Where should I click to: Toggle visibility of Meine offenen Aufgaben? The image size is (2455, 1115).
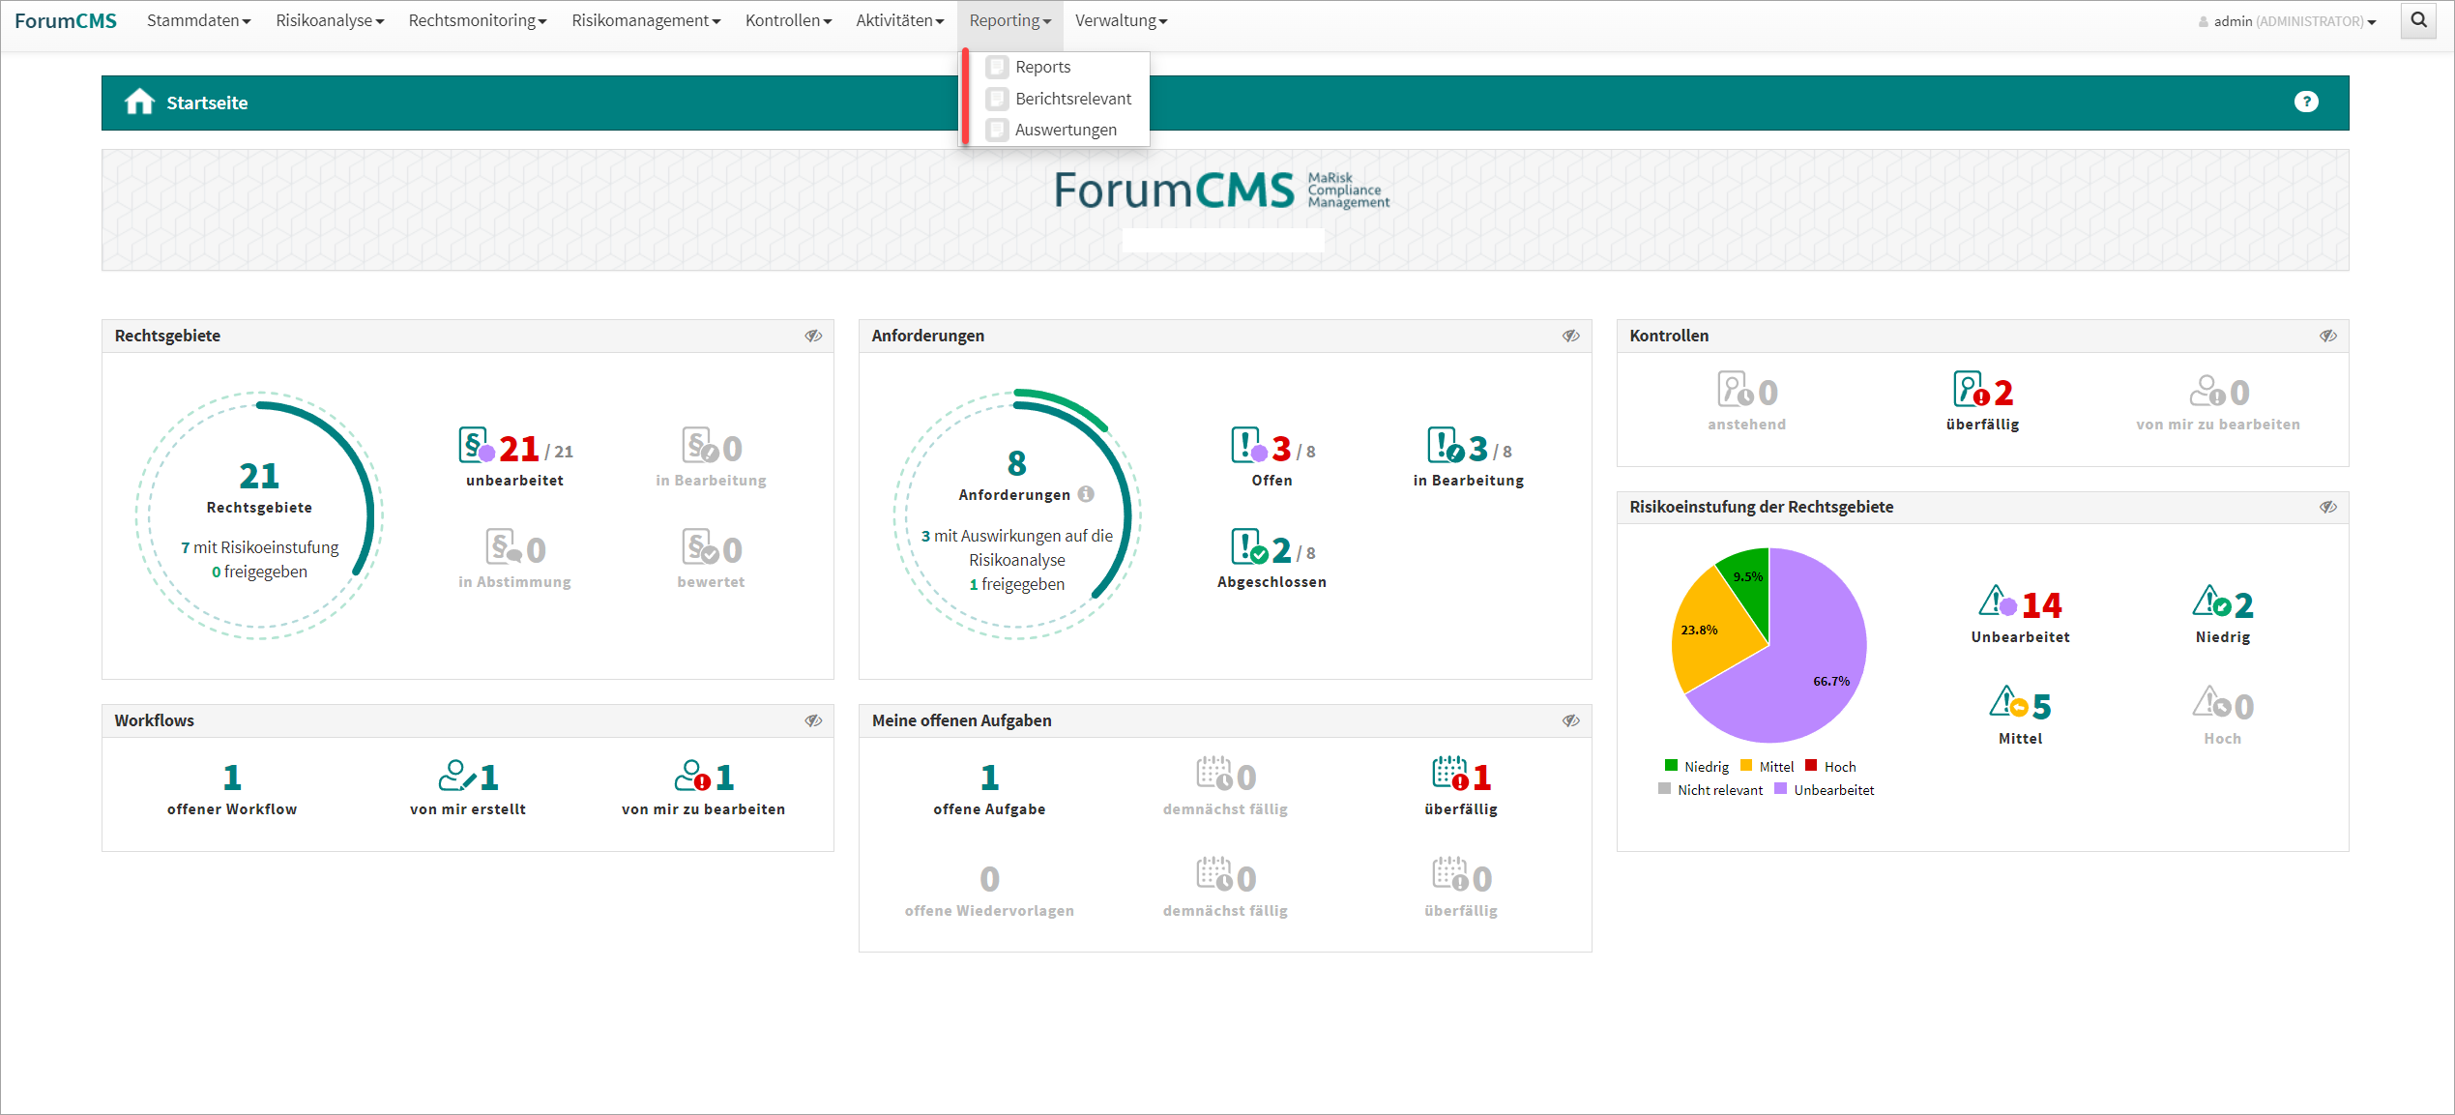point(1570,720)
